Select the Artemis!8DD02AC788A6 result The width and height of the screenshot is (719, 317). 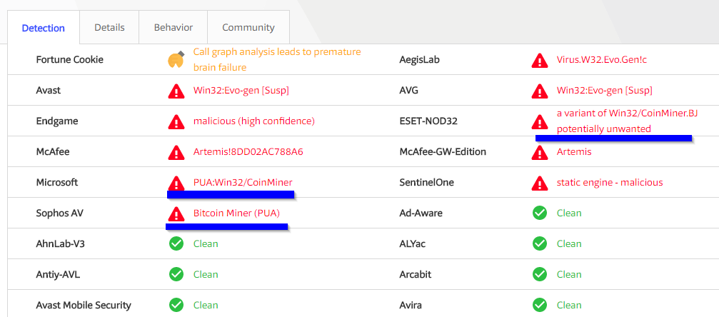tap(248, 152)
